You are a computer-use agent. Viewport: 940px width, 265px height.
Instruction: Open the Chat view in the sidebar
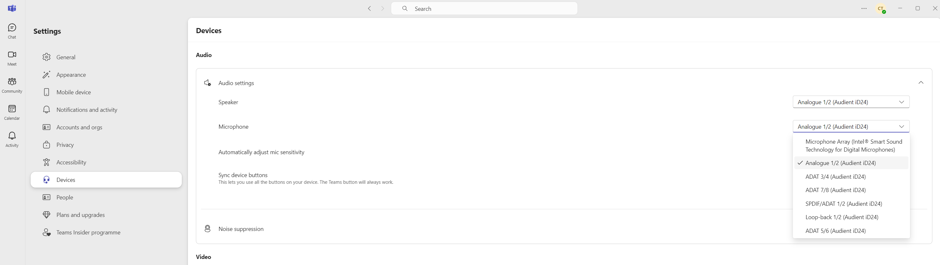[12, 32]
